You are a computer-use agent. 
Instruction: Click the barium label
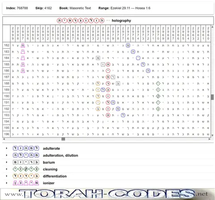coord(49,162)
